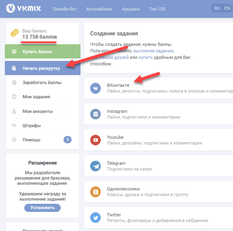Viewport: 233px width, 231px height.
Task: Click the balance text 13 758 баллов
Action: (x=40, y=37)
